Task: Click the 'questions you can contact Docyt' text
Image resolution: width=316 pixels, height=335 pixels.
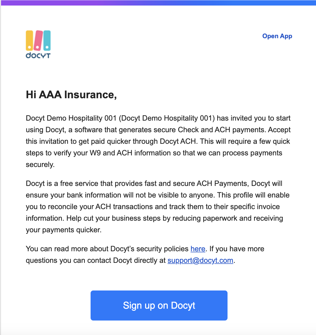Action: click(x=79, y=260)
